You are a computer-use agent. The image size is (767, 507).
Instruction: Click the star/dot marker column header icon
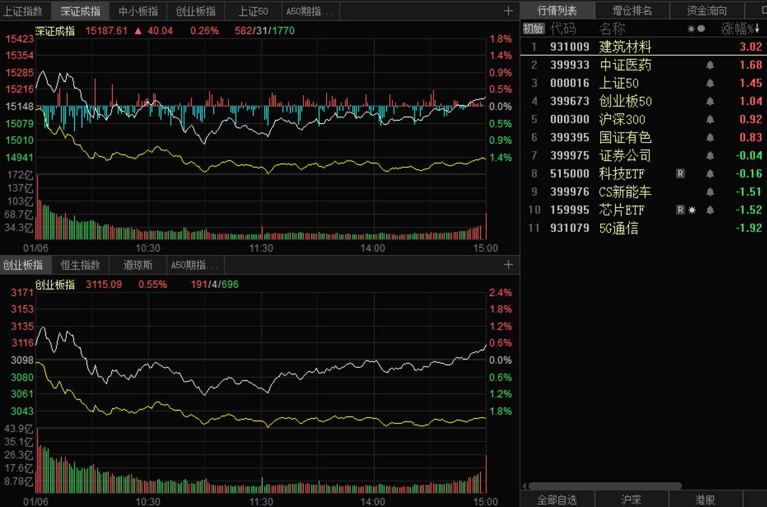(696, 28)
